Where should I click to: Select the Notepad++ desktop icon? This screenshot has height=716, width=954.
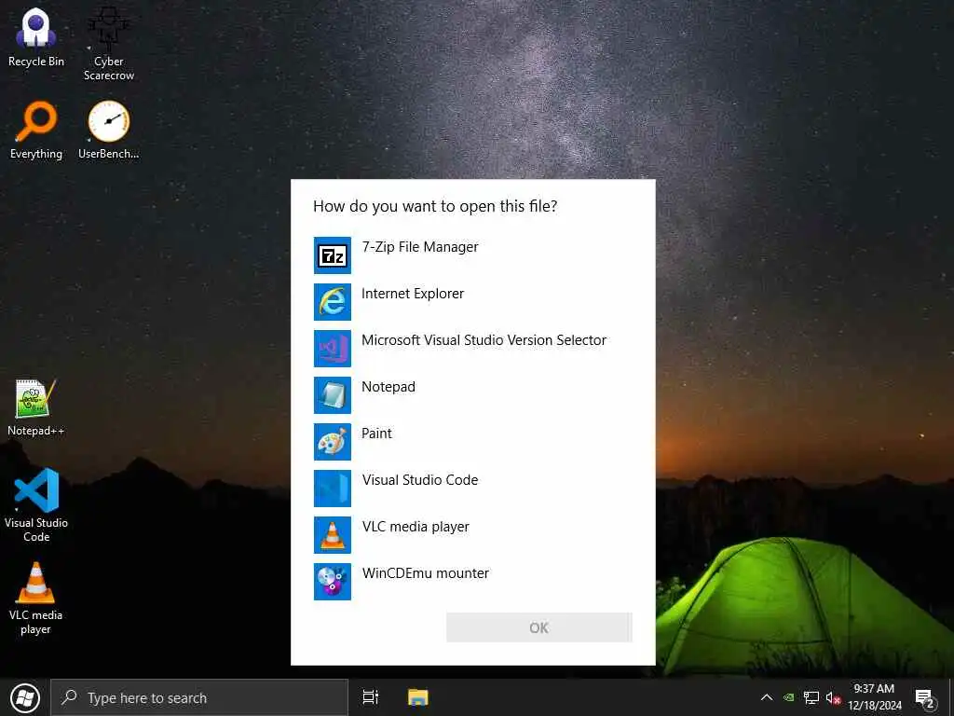point(36,407)
